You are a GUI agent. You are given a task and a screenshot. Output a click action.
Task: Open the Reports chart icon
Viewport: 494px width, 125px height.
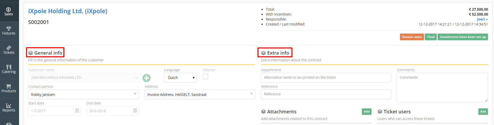click(x=9, y=106)
